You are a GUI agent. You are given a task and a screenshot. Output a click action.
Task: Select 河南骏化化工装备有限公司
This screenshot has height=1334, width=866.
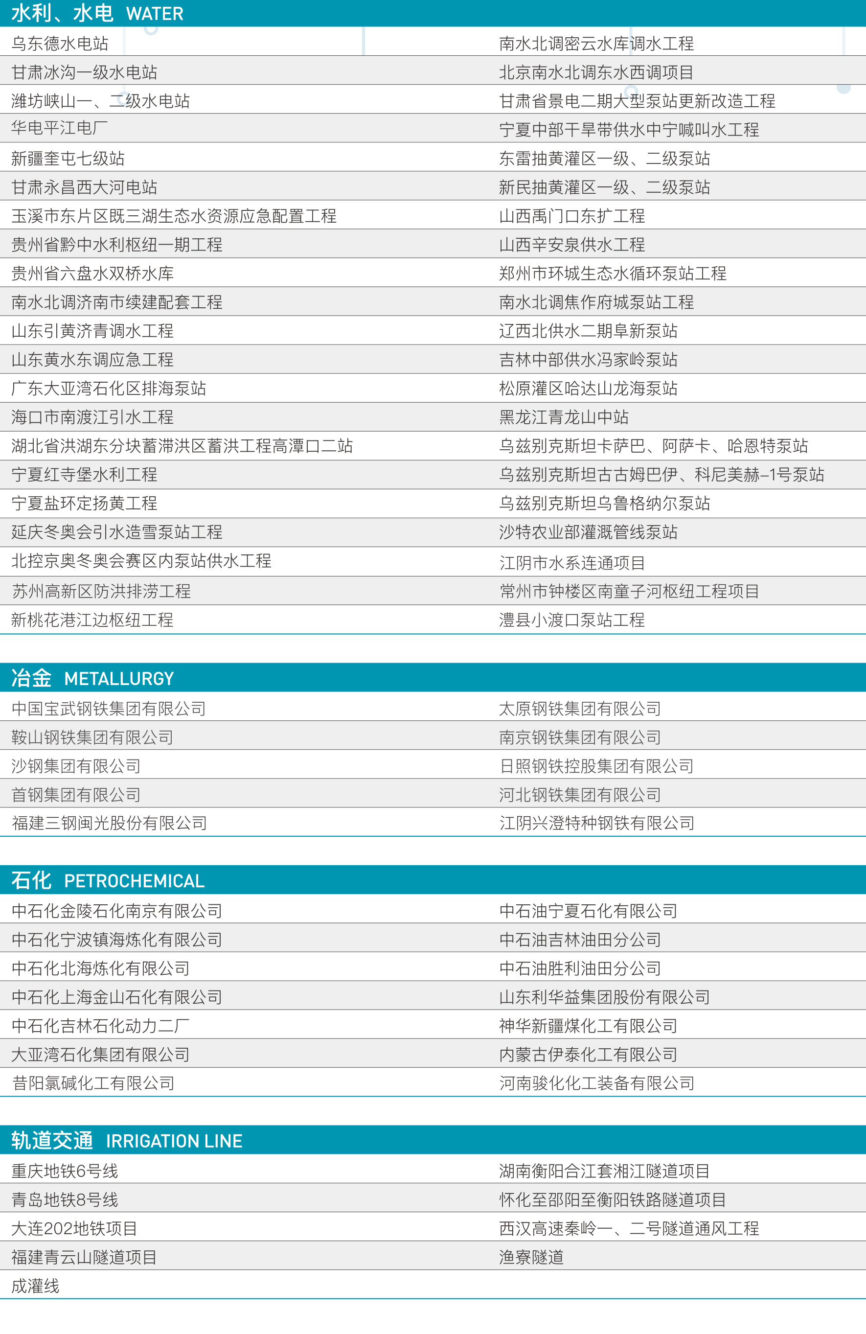[597, 1083]
